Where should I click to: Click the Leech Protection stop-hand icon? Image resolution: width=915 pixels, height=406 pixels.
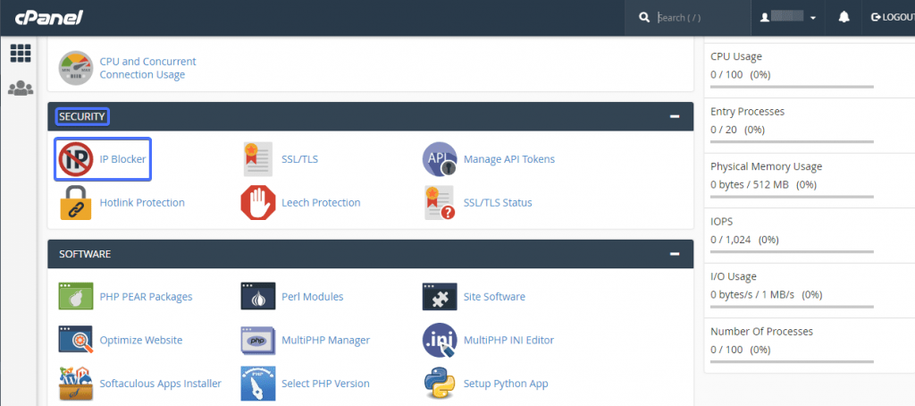[x=258, y=203]
